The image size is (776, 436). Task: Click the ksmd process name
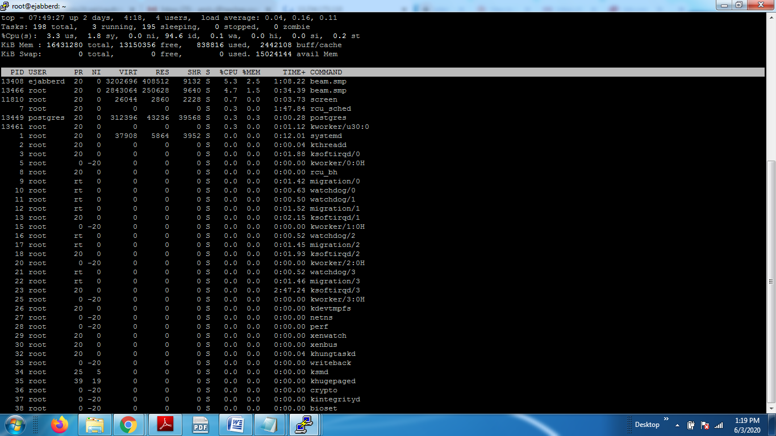[319, 372]
